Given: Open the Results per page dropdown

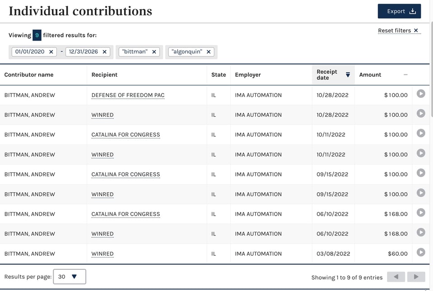Looking at the screenshot, I should 69,277.
